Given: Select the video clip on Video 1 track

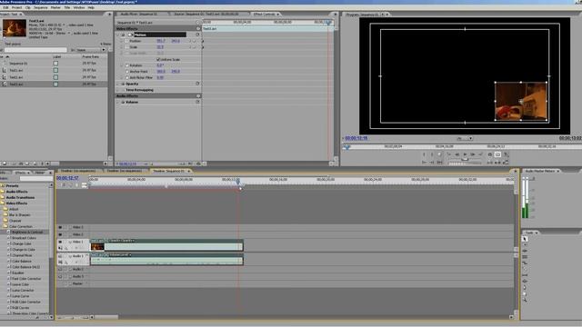Looking at the screenshot, I should pyautogui.click(x=166, y=245).
